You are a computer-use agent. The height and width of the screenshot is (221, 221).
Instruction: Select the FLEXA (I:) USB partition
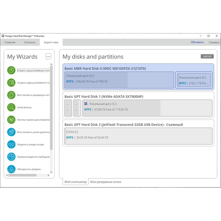tap(138, 136)
